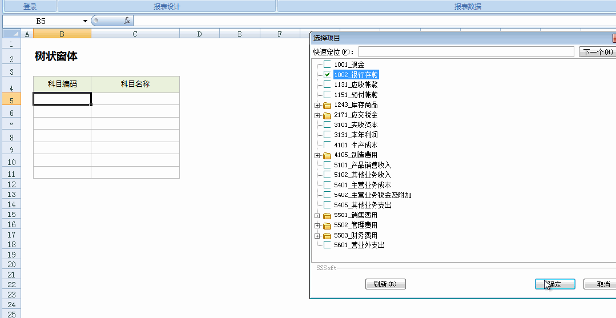This screenshot has height=318, width=616.
Task: Open the 登录 ribbon group
Action: pos(30,6)
